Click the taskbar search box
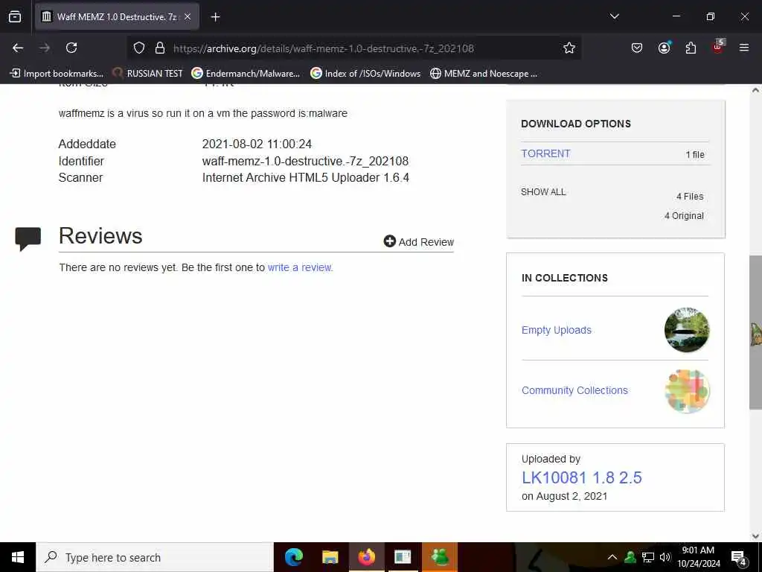762x572 pixels. point(155,557)
